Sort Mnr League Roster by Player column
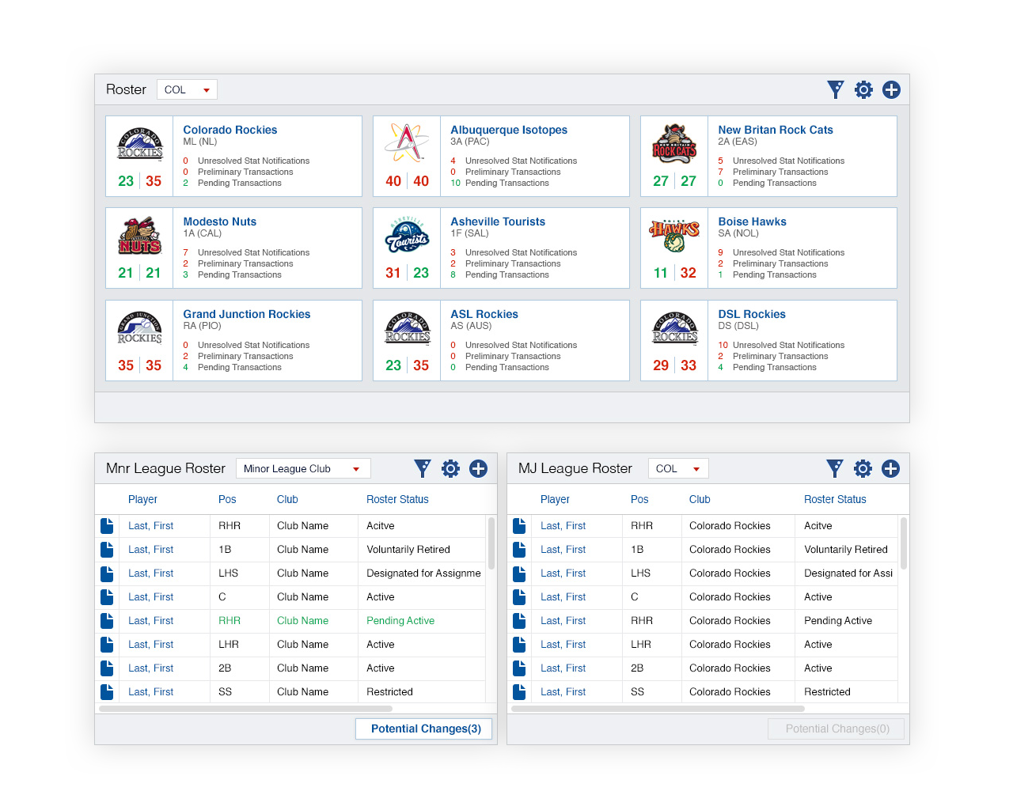 coord(142,499)
